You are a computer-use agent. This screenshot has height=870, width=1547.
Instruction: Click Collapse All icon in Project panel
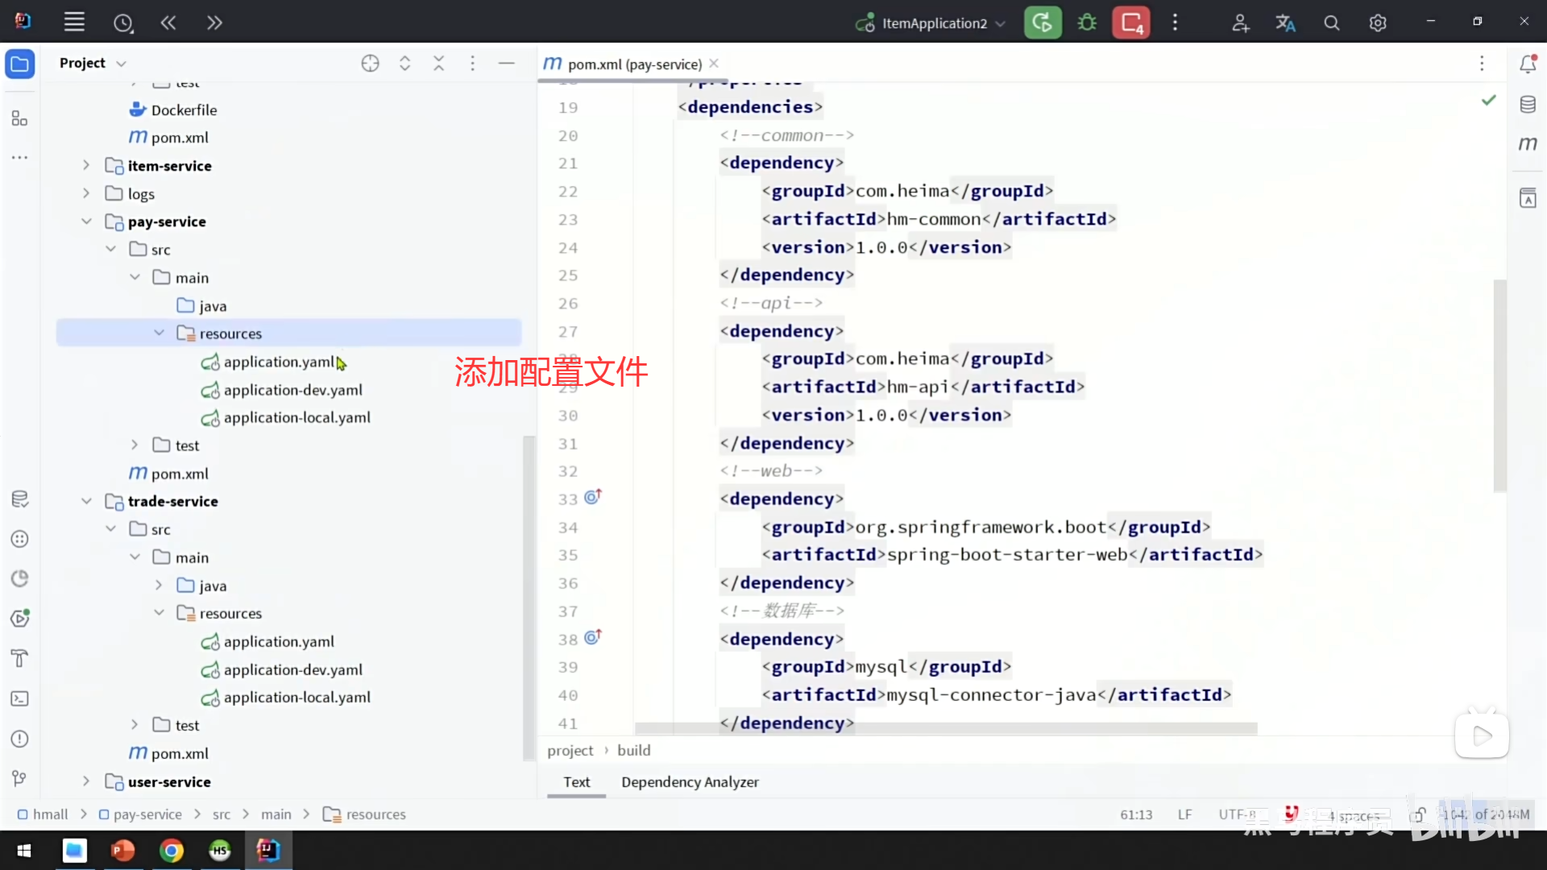pyautogui.click(x=438, y=63)
